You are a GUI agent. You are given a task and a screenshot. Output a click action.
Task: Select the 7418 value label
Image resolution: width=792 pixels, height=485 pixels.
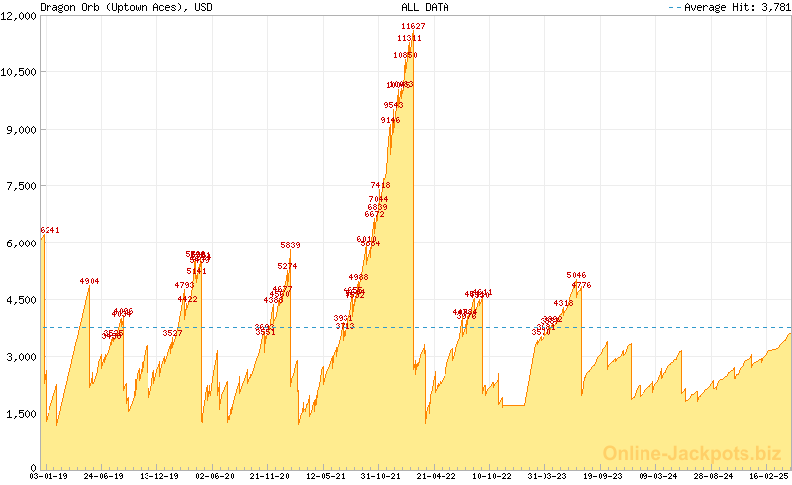click(381, 185)
